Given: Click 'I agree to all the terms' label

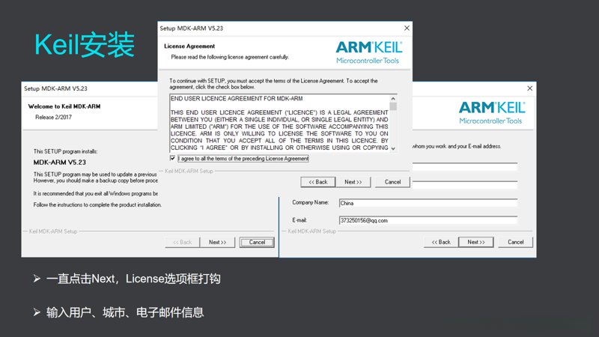Looking at the screenshot, I should [243, 159].
